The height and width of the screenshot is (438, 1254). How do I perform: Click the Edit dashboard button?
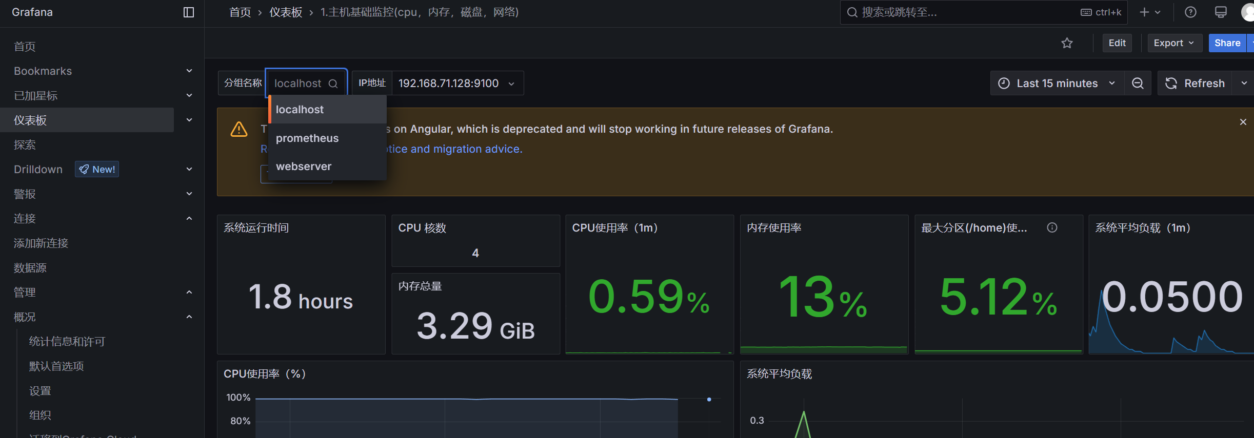(1117, 43)
